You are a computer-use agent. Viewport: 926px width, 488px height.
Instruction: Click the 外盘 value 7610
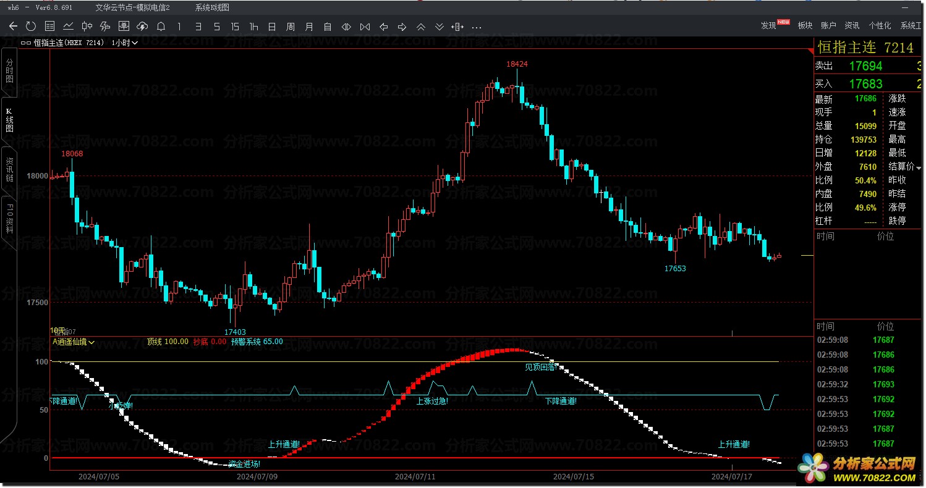click(x=867, y=167)
